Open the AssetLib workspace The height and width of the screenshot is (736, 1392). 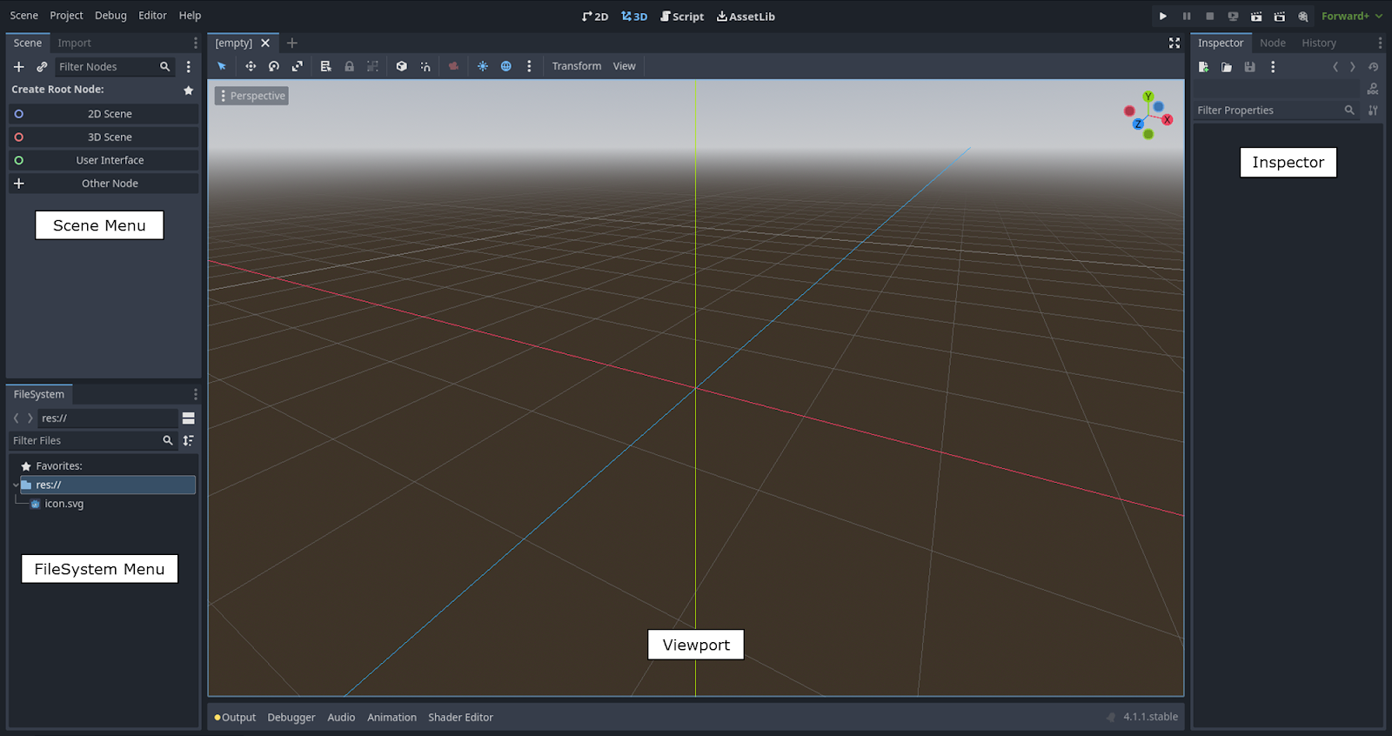(x=746, y=17)
